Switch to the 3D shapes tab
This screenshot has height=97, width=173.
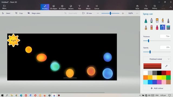coord(62,7)
